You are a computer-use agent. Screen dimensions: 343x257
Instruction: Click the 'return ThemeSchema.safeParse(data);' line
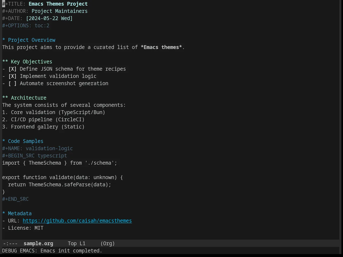click(59, 184)
